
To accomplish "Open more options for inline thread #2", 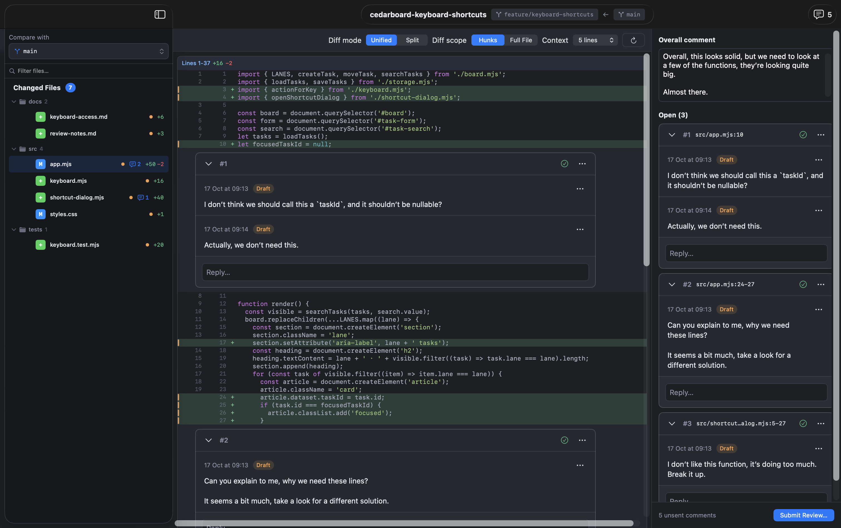I will point(582,440).
